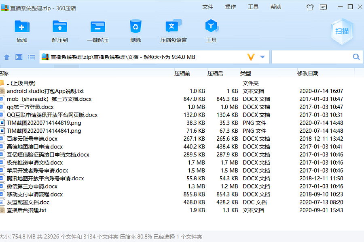The width and height of the screenshot is (364, 242).
Task: Click the 一键解压 one-click extract icon
Action: [x=97, y=27]
